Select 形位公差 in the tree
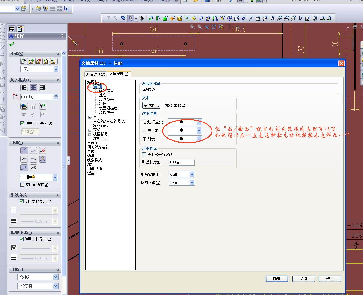Screen dimensions: 363x295 coord(106,99)
